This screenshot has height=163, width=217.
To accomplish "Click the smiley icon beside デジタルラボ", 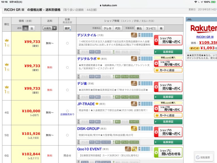I will pos(99,59).
